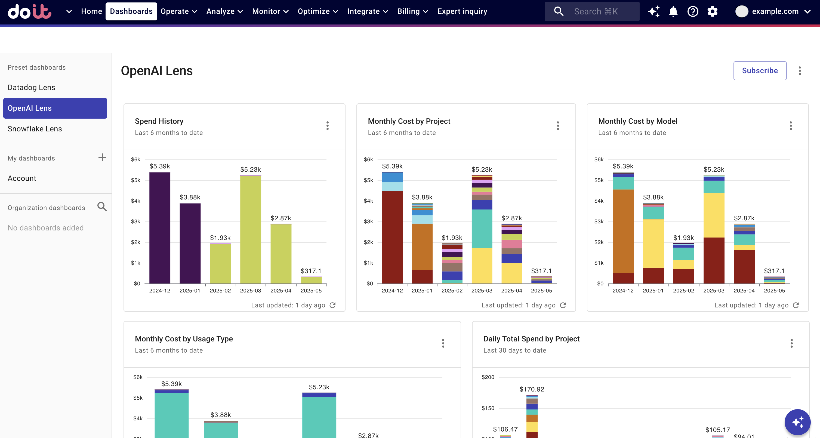820x438 pixels.
Task: Open the sparkle AI icon in top bar
Action: (653, 11)
